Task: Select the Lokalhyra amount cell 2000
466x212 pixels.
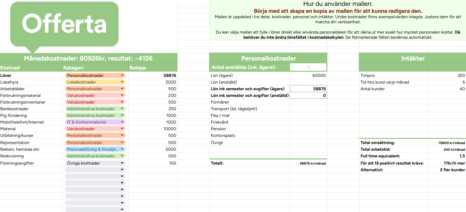Action: tap(153, 82)
